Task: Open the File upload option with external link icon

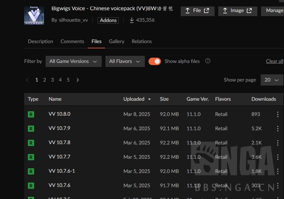Action: pos(197,11)
